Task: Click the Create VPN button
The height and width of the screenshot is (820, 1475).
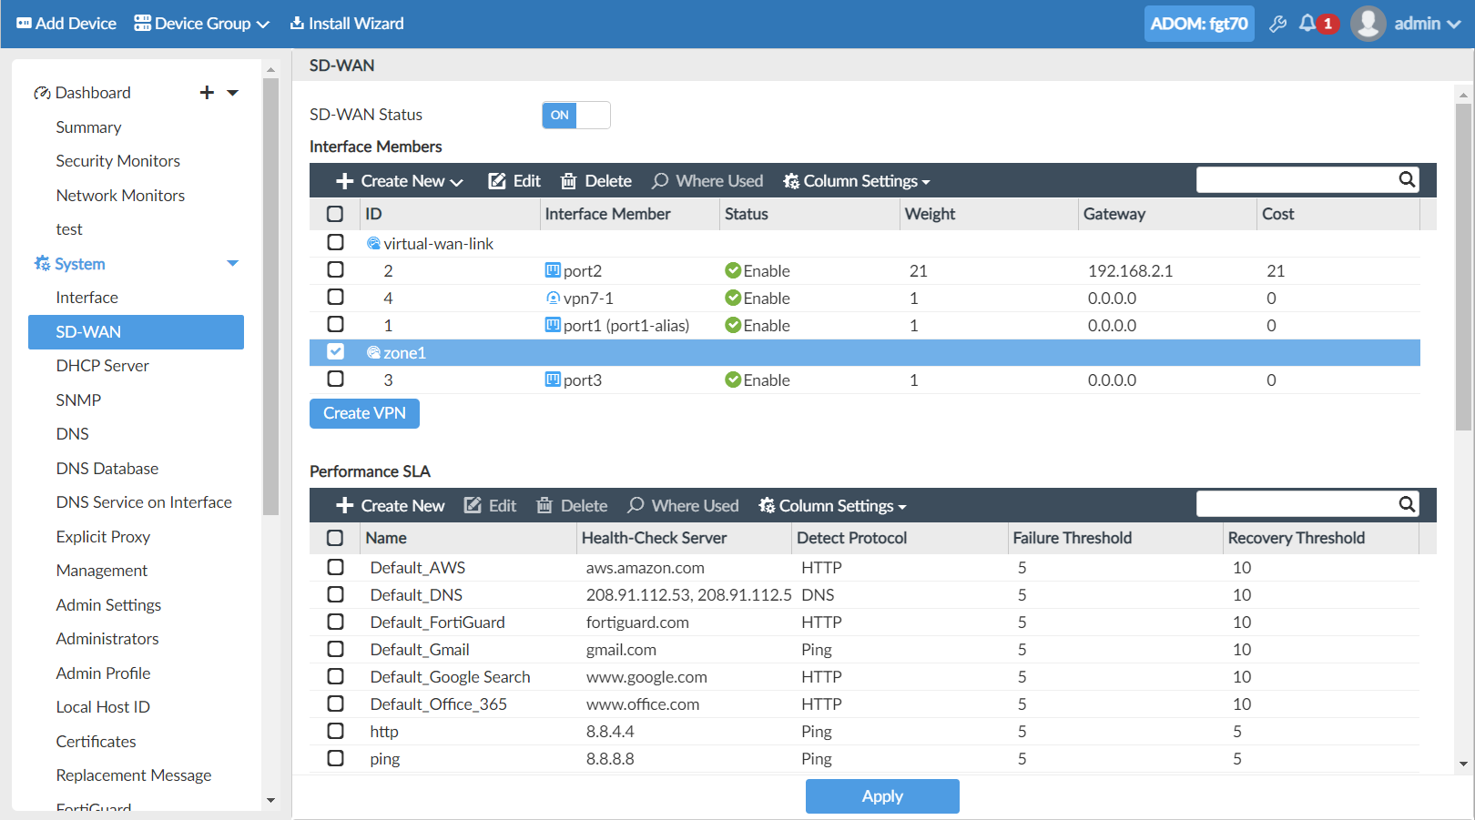Action: coord(364,413)
